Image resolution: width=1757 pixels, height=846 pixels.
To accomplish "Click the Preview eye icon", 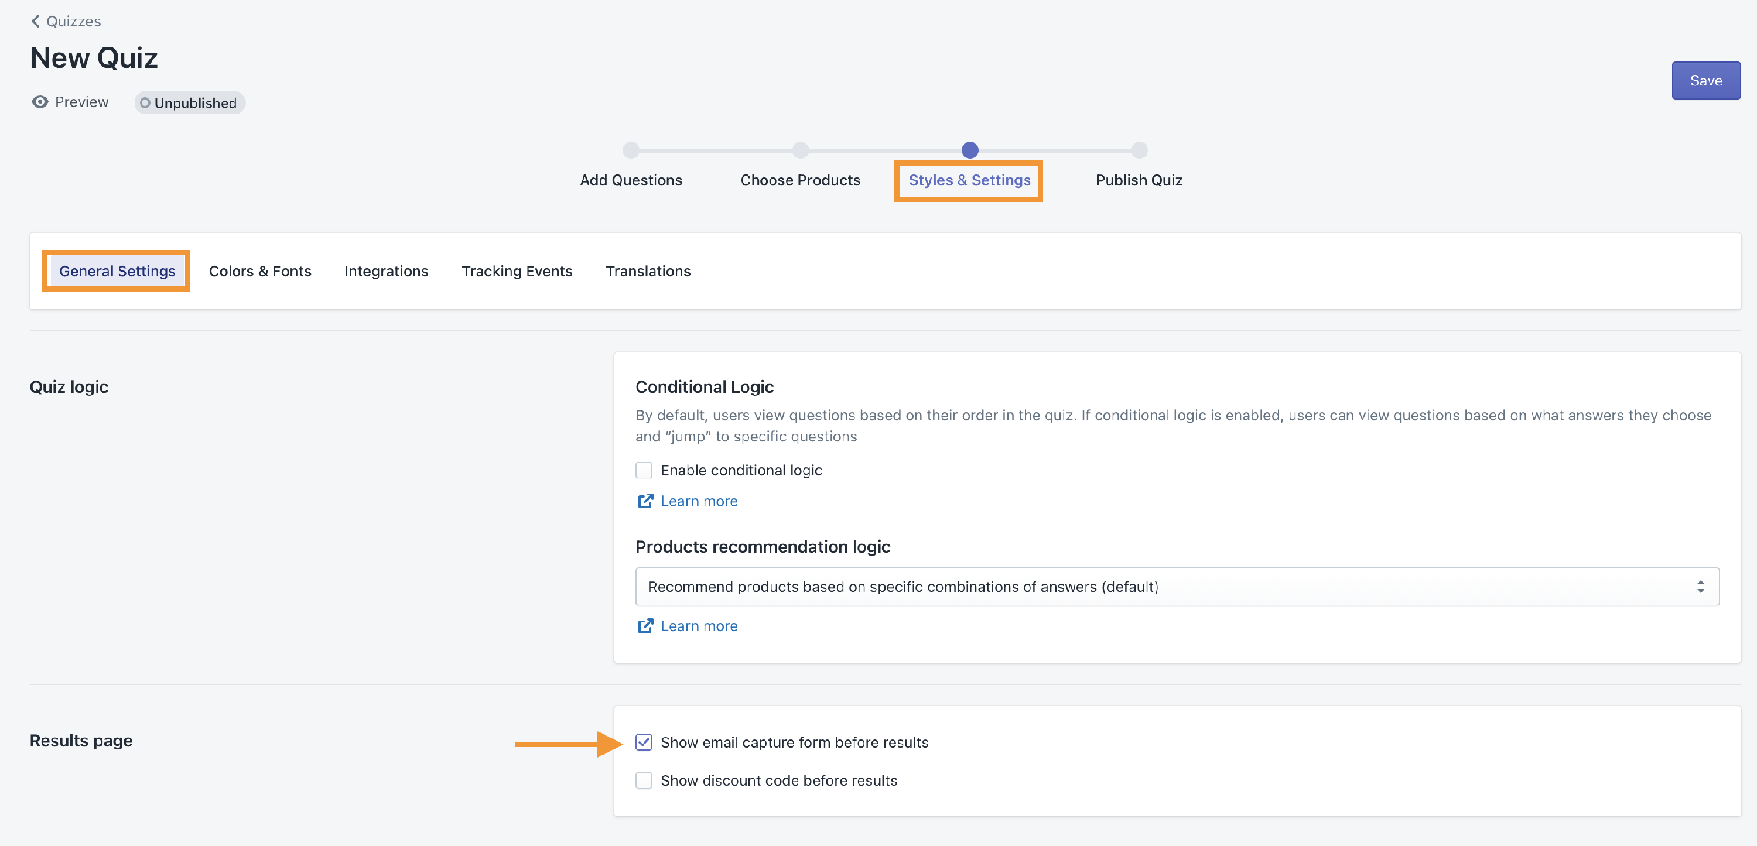I will tap(40, 102).
